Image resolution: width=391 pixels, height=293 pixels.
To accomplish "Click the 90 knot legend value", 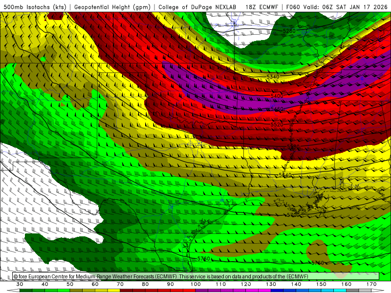I will [171, 284].
